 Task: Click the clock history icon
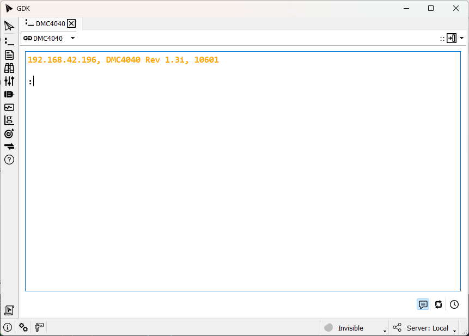click(454, 304)
